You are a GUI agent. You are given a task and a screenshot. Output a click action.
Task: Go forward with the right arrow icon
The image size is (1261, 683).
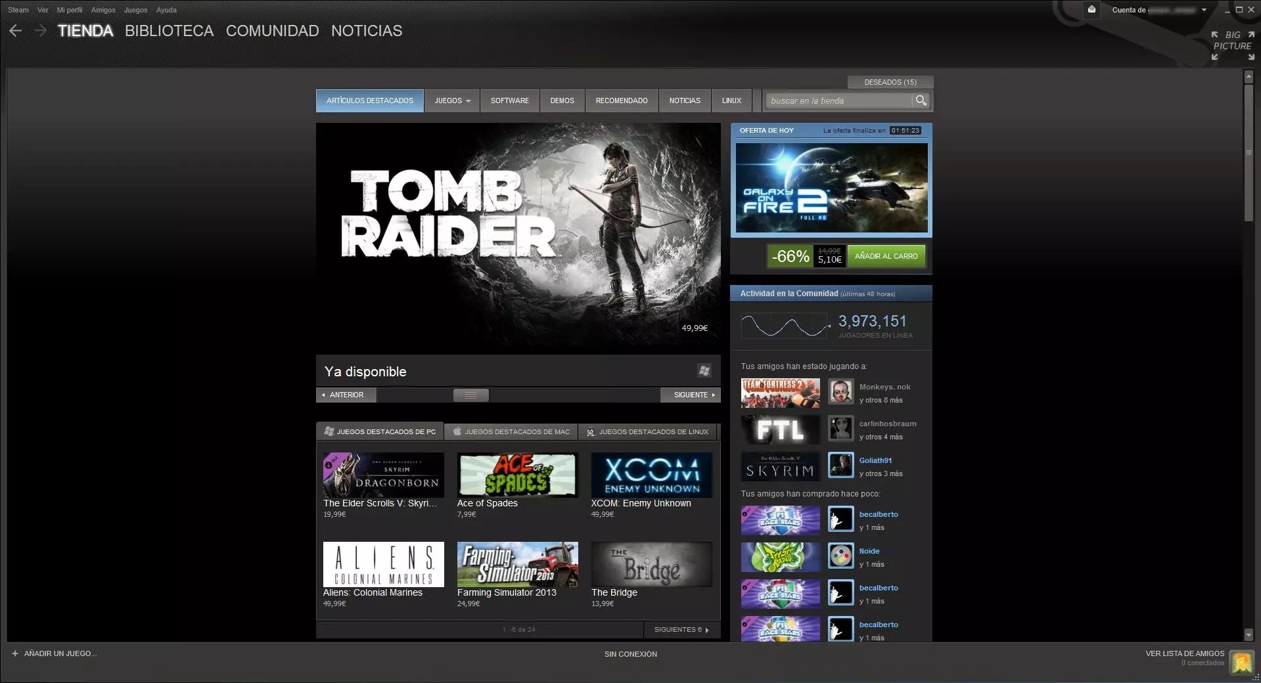[x=41, y=31]
